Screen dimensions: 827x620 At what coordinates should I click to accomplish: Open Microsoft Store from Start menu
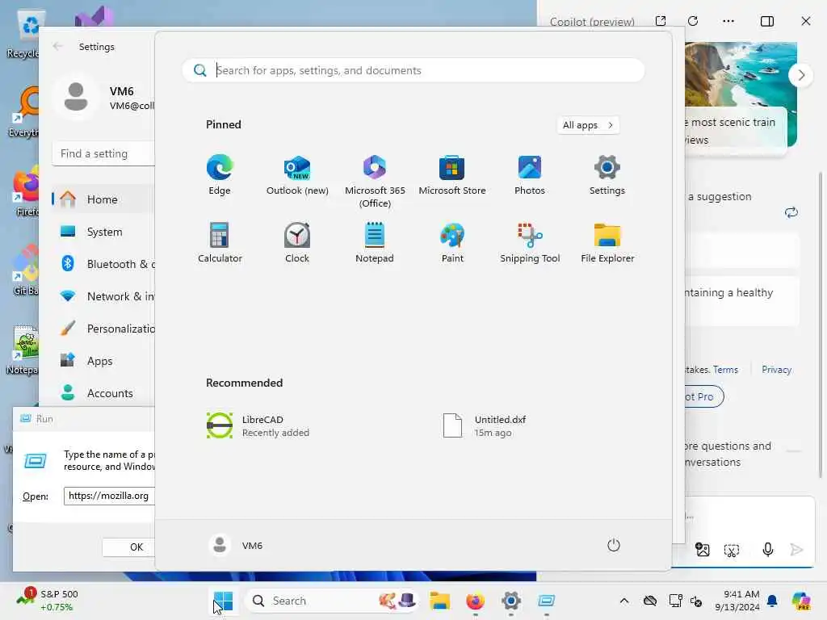[452, 175]
